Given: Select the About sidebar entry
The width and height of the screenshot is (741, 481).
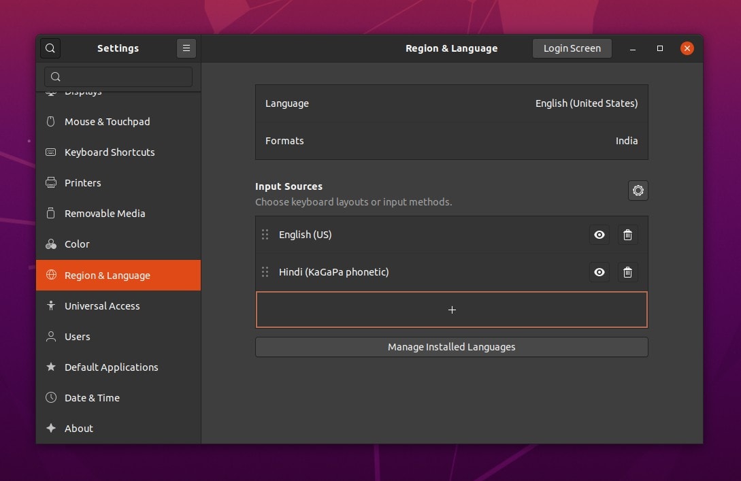Looking at the screenshot, I should pyautogui.click(x=79, y=429).
